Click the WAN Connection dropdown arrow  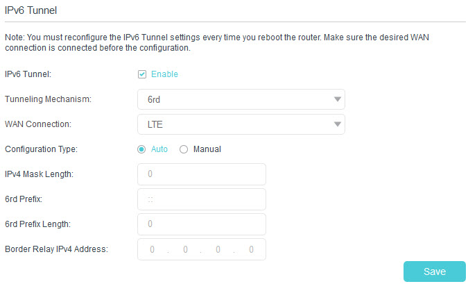tap(337, 124)
